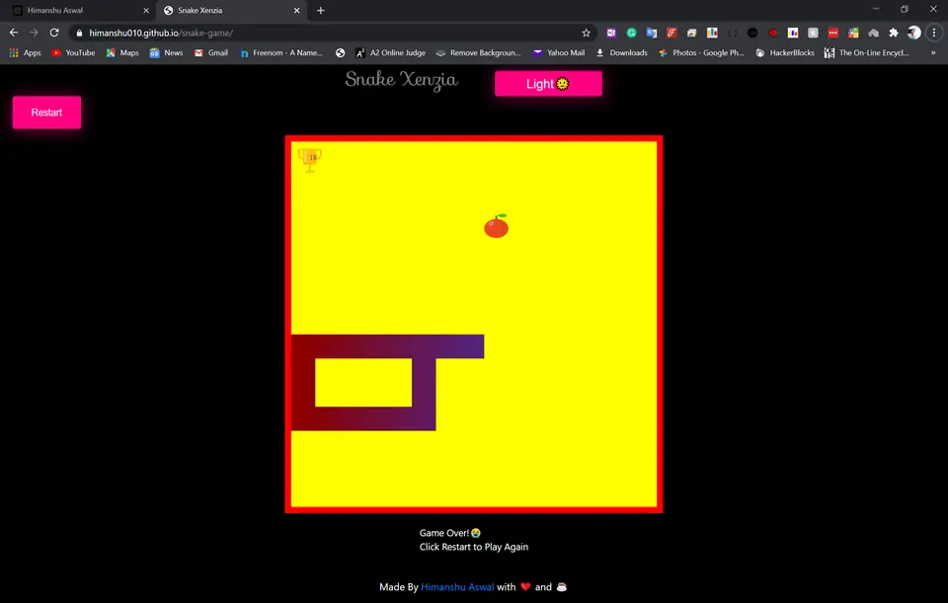Open the Himanshu Aswal author link

point(457,586)
